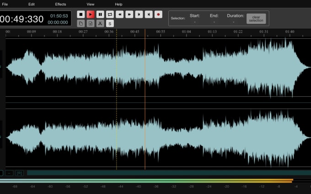The height and width of the screenshot is (194, 311).
Task: Click the copy icon in the toolbar
Action: pos(81,24)
